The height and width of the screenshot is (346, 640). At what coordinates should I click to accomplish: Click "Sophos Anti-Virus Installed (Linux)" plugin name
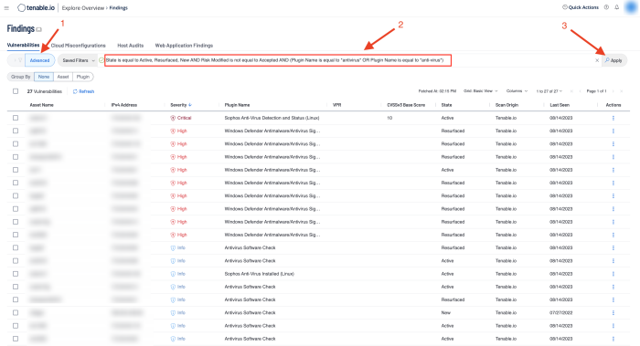click(259, 274)
